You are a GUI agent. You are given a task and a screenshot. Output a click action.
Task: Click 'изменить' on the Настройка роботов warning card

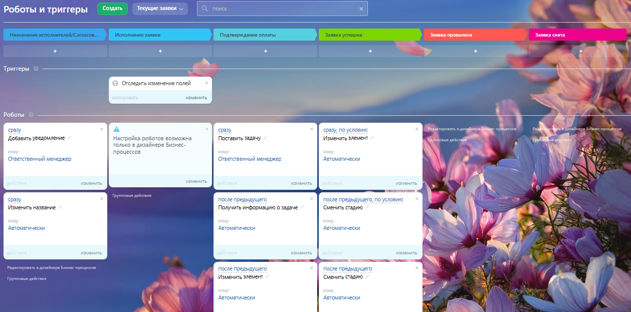coord(196,181)
